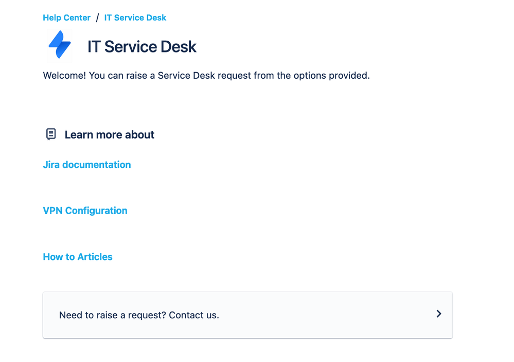Open the Jira documentation link
The height and width of the screenshot is (362, 514).
pos(86,165)
